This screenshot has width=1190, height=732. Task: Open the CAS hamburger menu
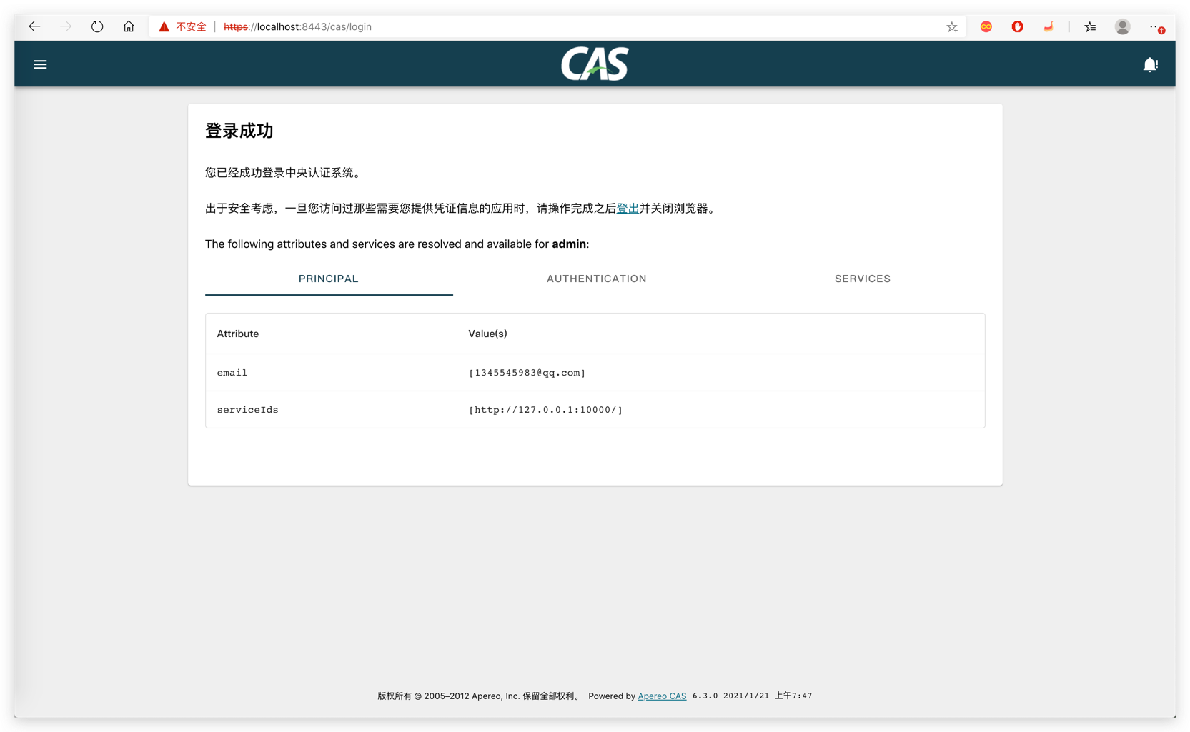coord(40,64)
